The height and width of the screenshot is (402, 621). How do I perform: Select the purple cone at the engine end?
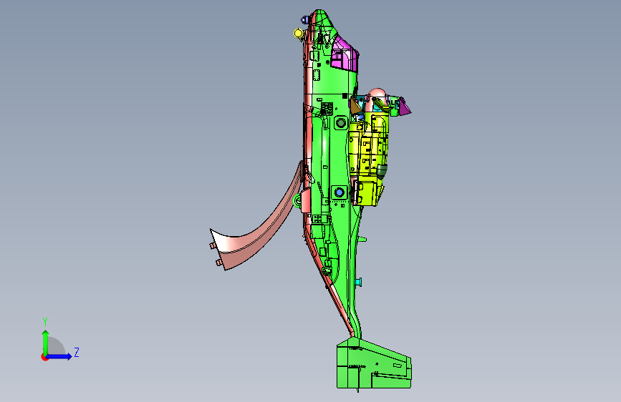pyautogui.click(x=404, y=107)
